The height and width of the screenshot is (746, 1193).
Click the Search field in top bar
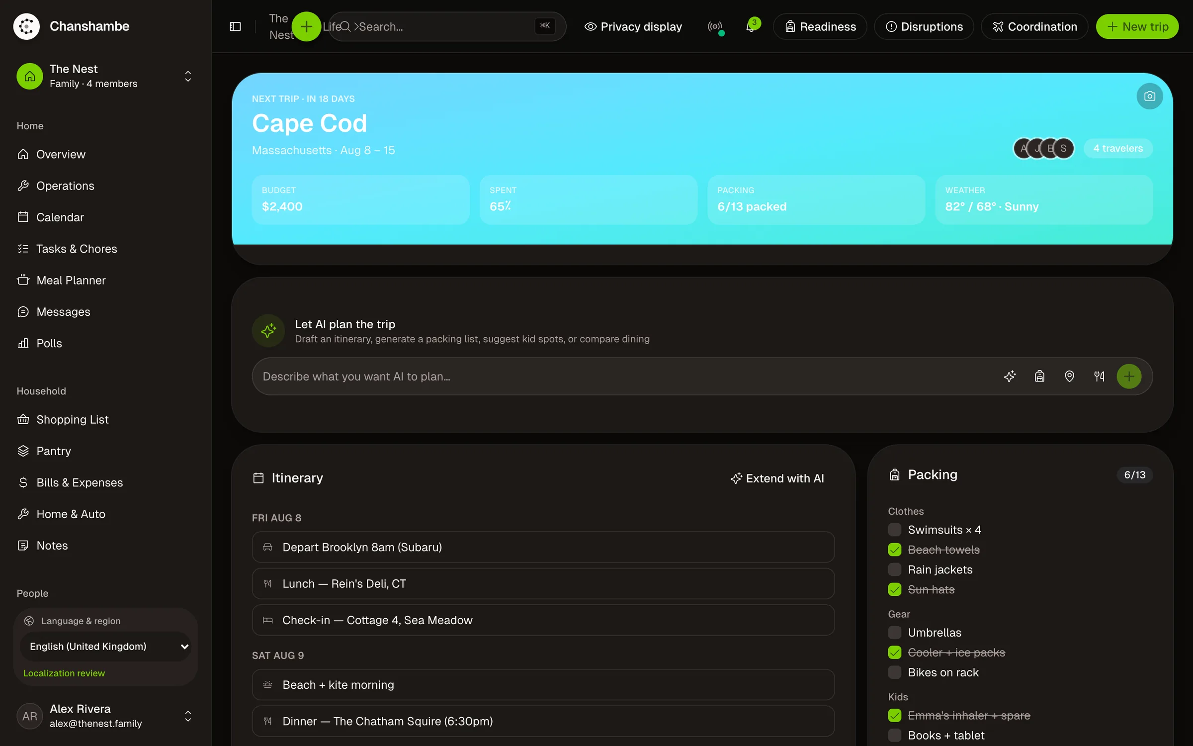[x=447, y=26]
